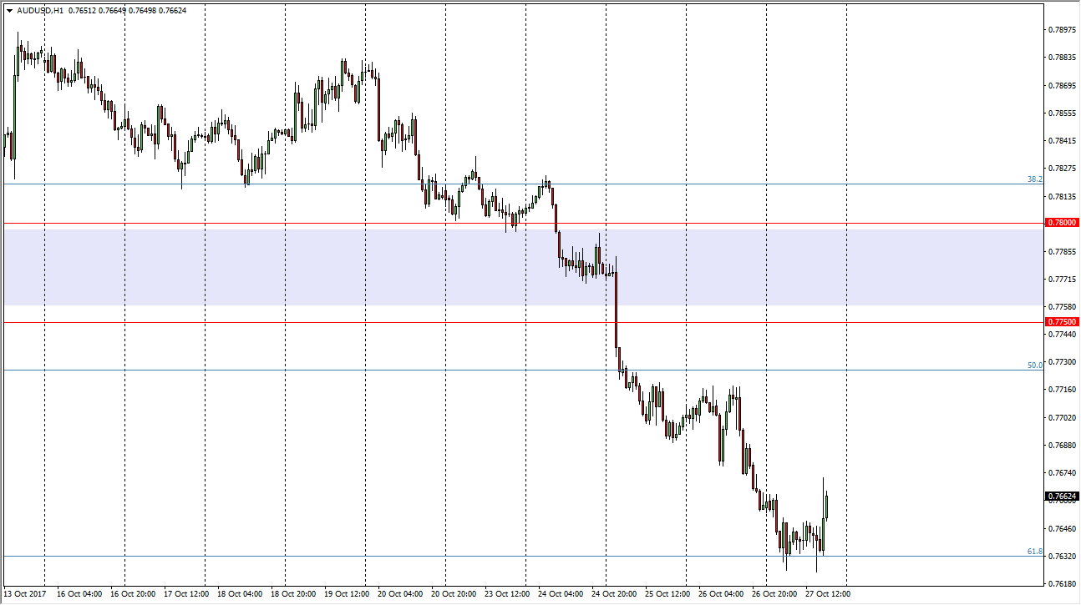The height and width of the screenshot is (605, 1081).
Task: Select the red 0.77500 price level tag
Action: [x=1062, y=321]
